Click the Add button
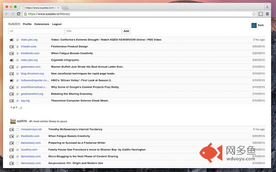 (126, 31)
